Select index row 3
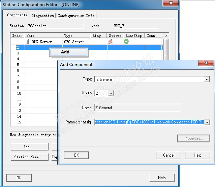 point(18,53)
